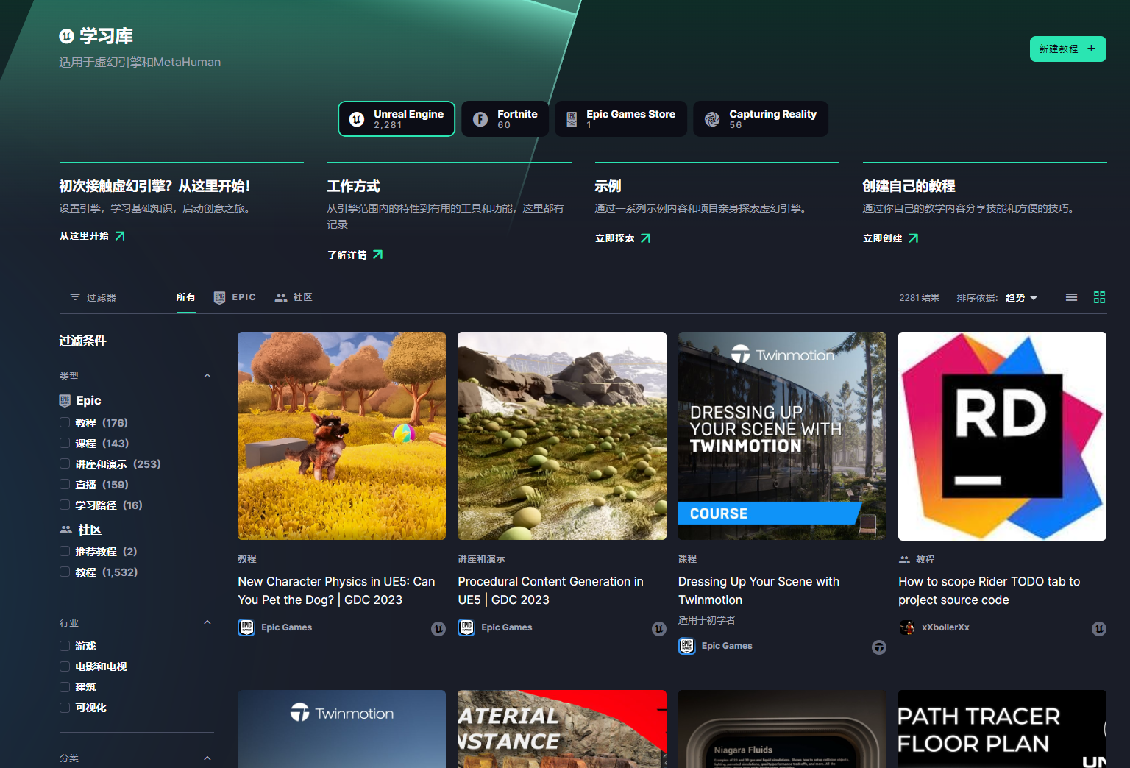Select the 所有 tab
Screen dimensions: 1130x768
point(186,297)
